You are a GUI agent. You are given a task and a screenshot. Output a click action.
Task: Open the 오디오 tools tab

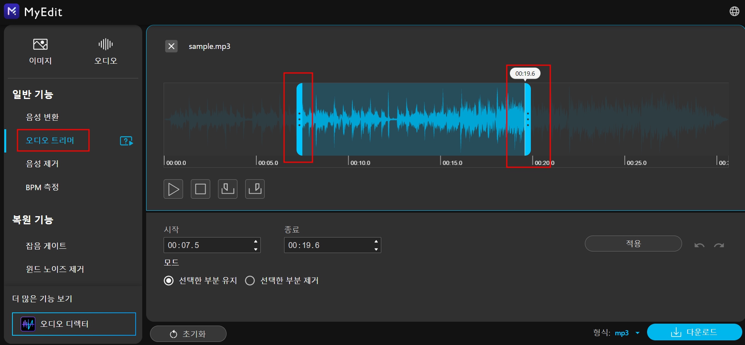pyautogui.click(x=106, y=52)
